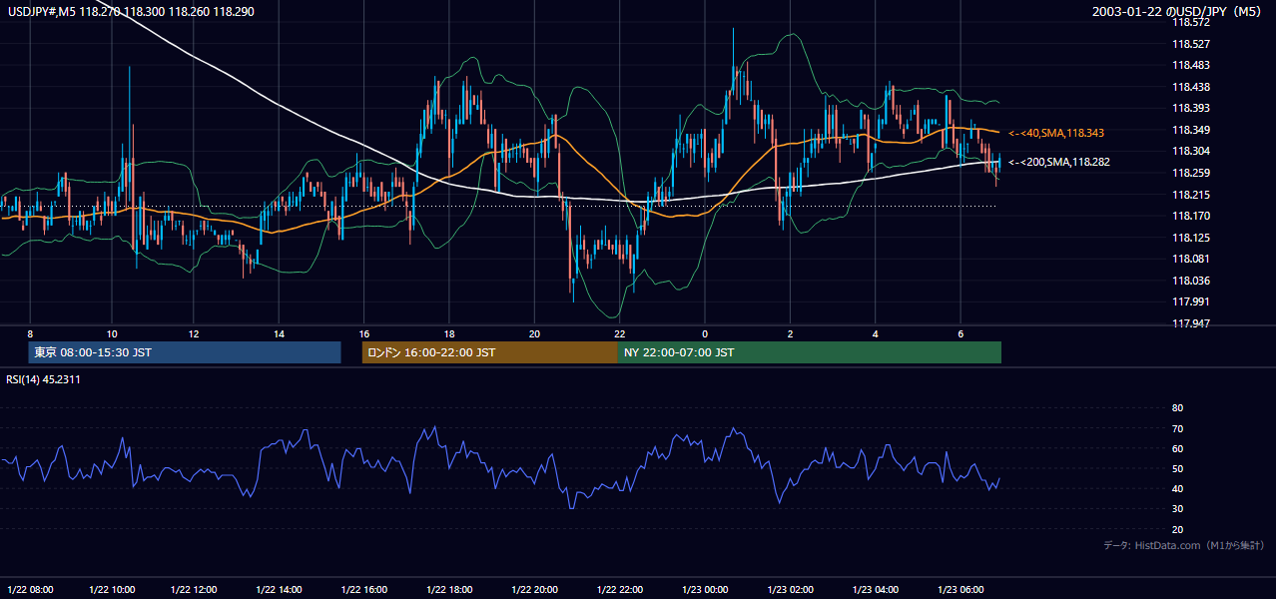Click the bottom time label 1/22 08:00
The height and width of the screenshot is (599, 1276).
[29, 589]
